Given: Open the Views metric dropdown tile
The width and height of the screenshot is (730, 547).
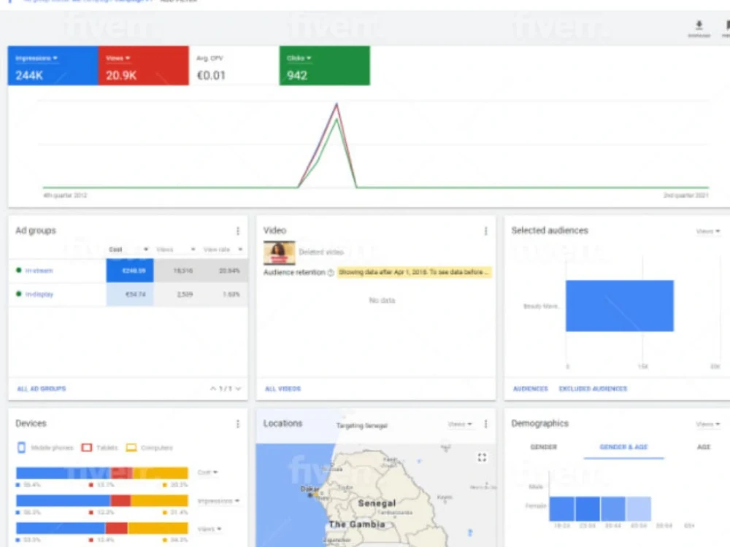Looking at the screenshot, I should point(143,66).
